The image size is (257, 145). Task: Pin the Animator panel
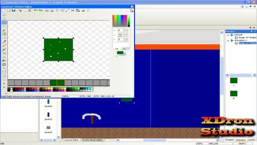tap(251, 31)
